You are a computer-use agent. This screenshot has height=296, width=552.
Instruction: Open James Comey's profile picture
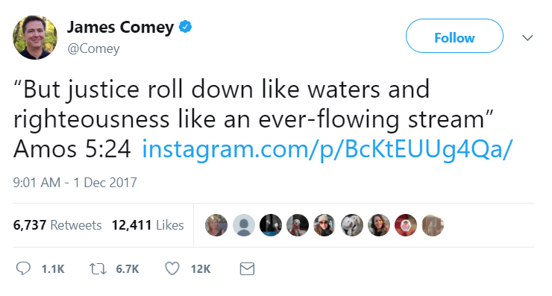point(35,37)
